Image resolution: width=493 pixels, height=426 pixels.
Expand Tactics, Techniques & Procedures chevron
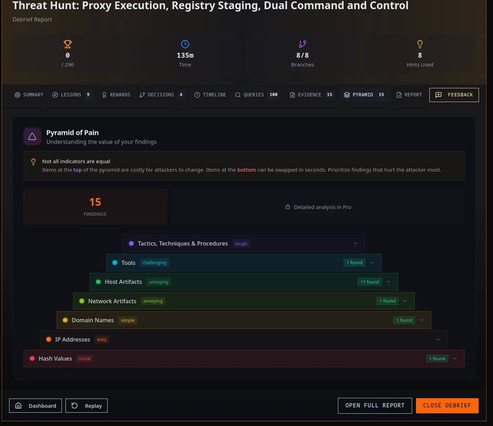click(355, 243)
